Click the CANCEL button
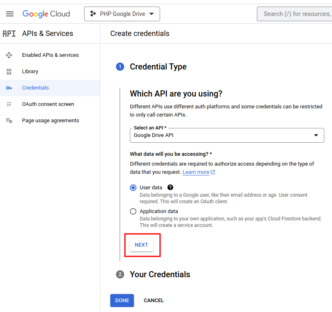332x312 pixels. click(154, 301)
